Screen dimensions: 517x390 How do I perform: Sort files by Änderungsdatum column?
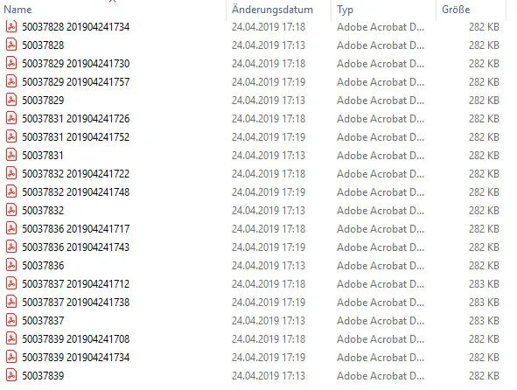click(272, 10)
